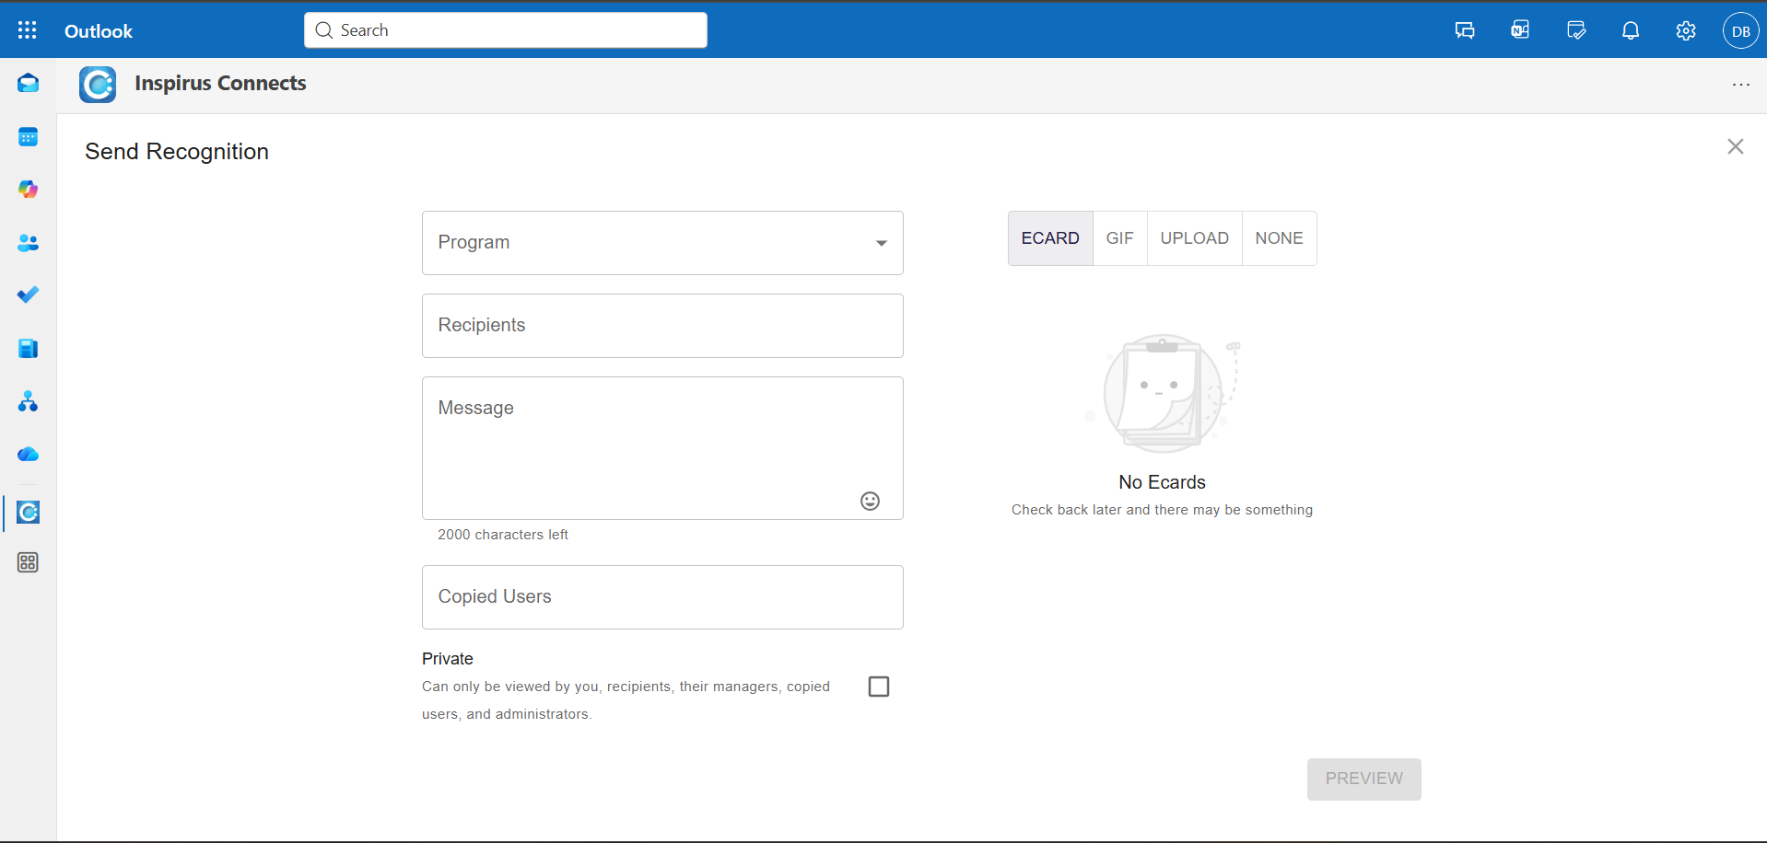This screenshot has width=1767, height=843.
Task: Open the app launcher waffle grid
Action: coord(28,30)
